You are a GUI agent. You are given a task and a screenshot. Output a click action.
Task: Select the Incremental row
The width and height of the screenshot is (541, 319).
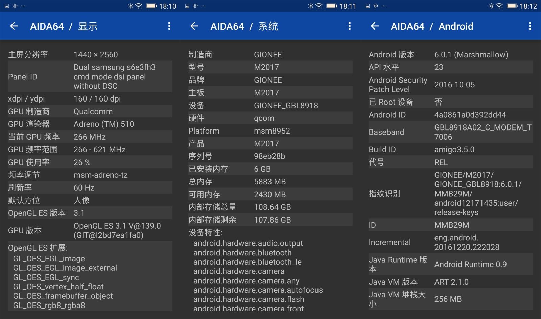coord(451,242)
